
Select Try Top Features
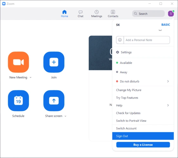point(143,98)
